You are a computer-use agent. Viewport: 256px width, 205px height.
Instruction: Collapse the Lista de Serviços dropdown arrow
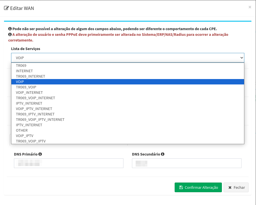coord(241,58)
